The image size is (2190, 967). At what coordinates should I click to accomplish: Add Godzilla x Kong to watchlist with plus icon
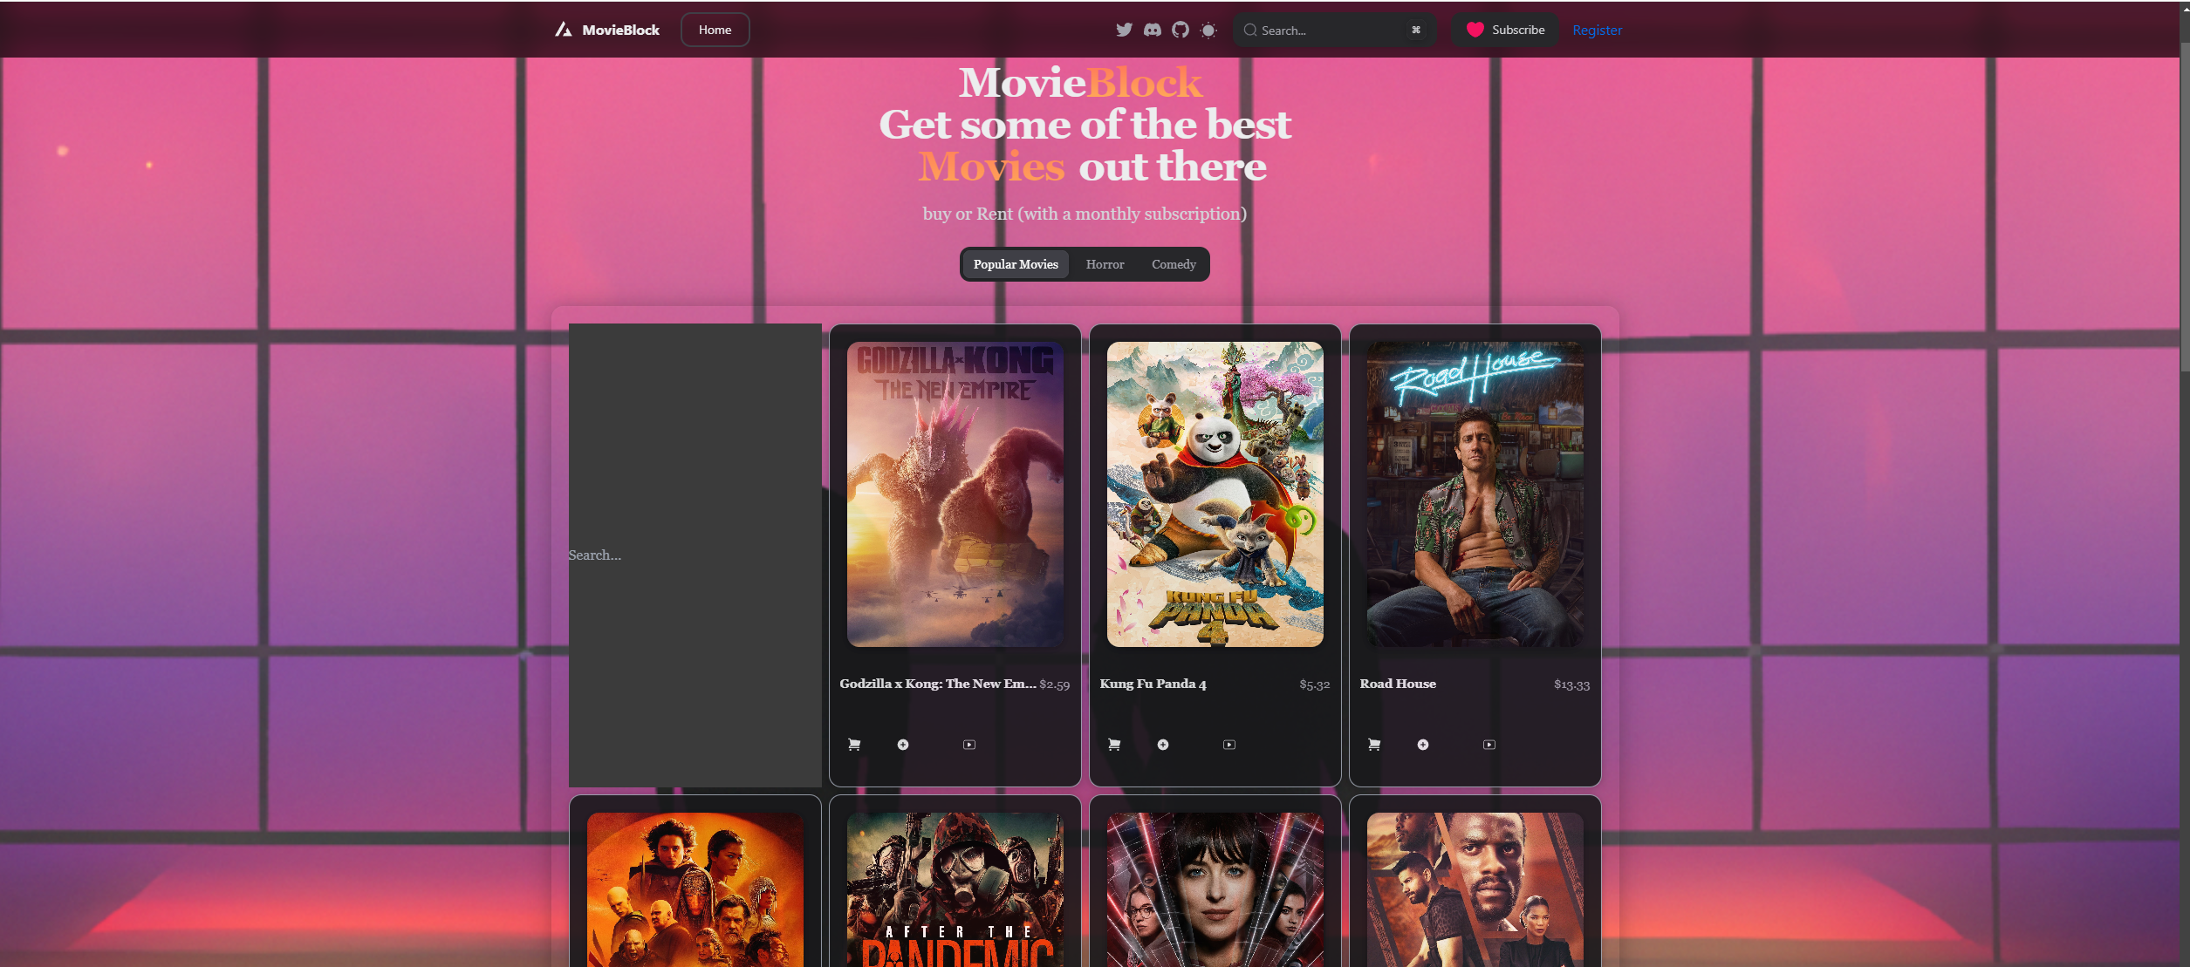point(904,744)
